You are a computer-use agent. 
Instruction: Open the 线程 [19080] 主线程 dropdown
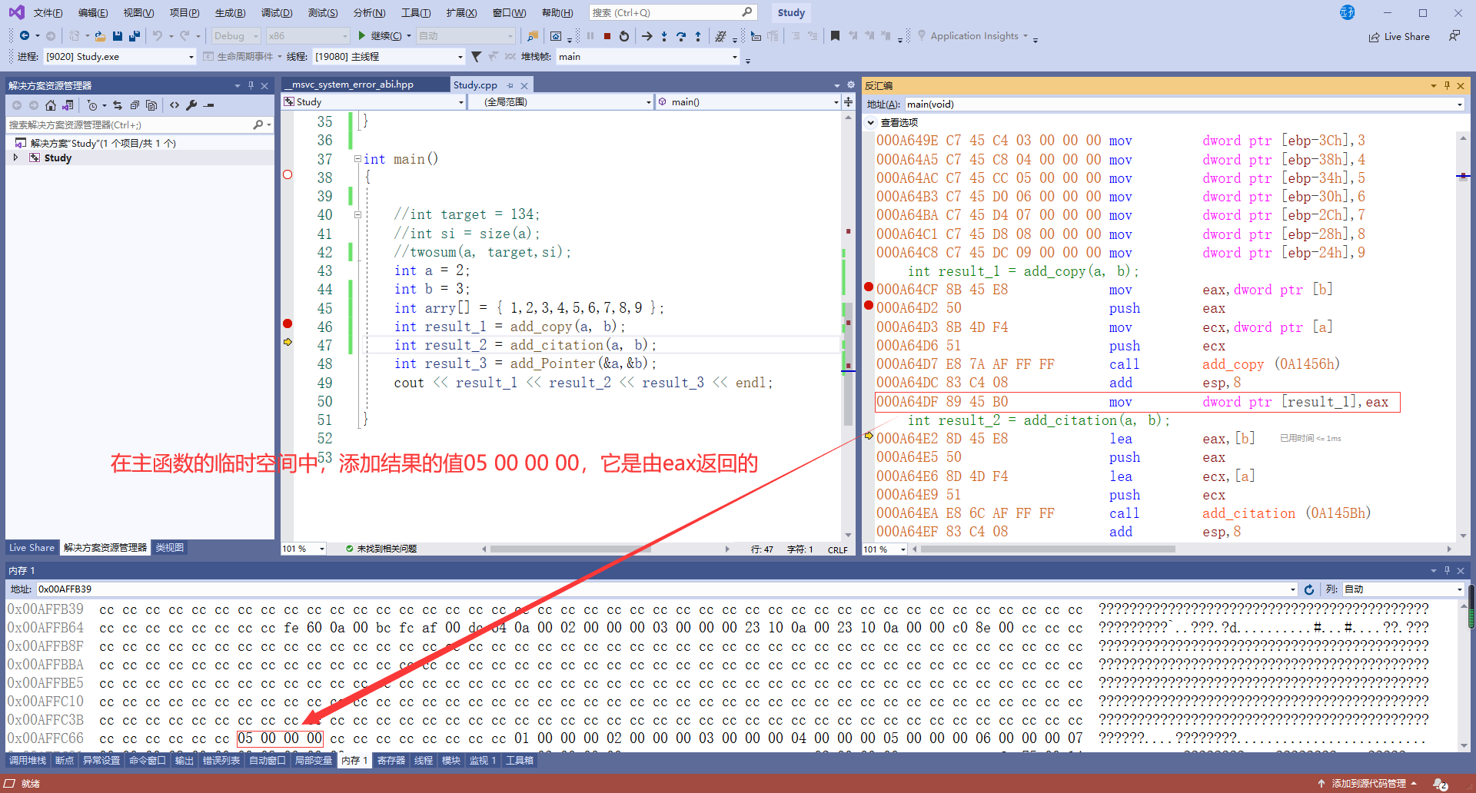click(x=389, y=56)
